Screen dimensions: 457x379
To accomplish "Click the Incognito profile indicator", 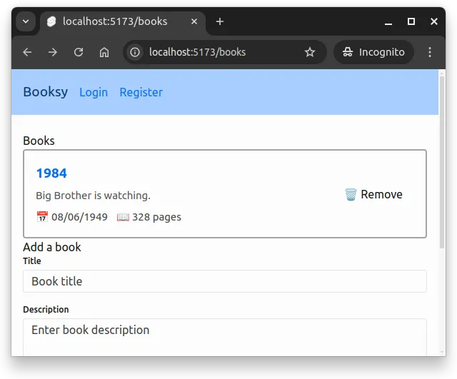I will click(x=373, y=52).
